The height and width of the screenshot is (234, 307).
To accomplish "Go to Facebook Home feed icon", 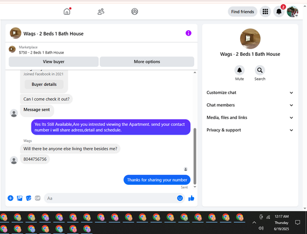I will 67,12.
